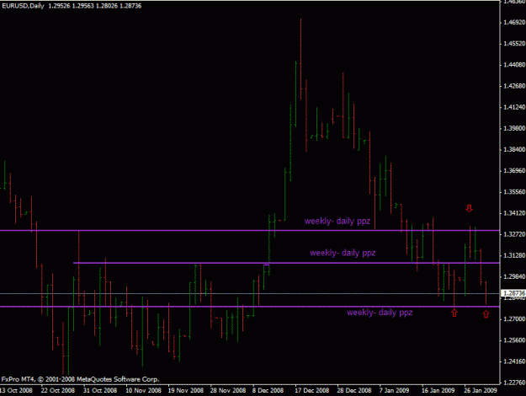Click the 1.24160 price axis label

pos(514,361)
